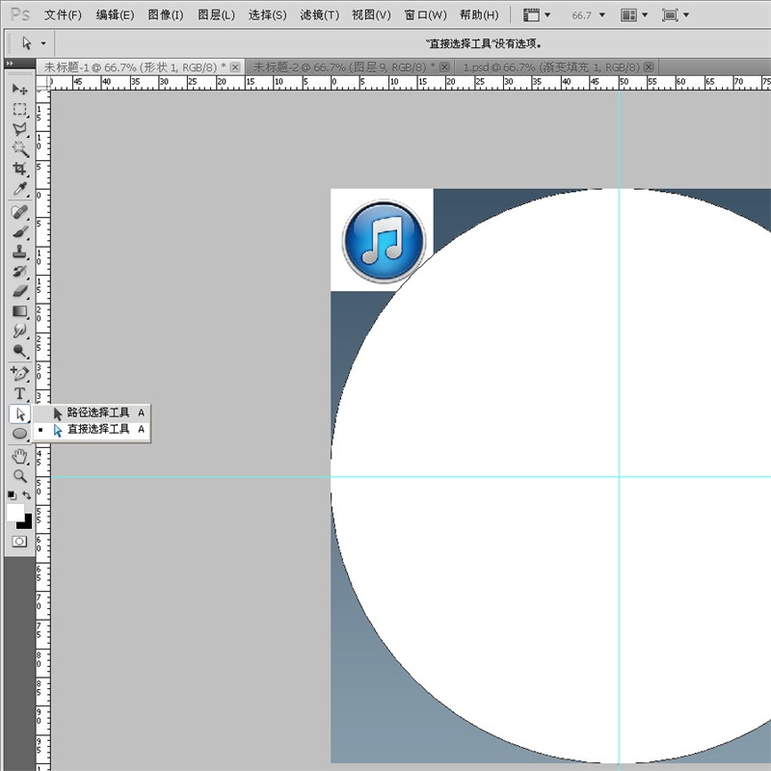Select the Crop tool
This screenshot has height=771, width=771.
(19, 169)
